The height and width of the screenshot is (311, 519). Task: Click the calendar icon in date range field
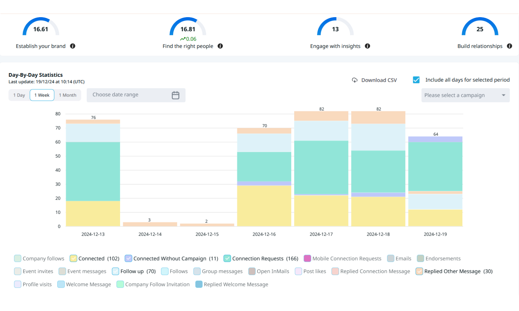(175, 95)
